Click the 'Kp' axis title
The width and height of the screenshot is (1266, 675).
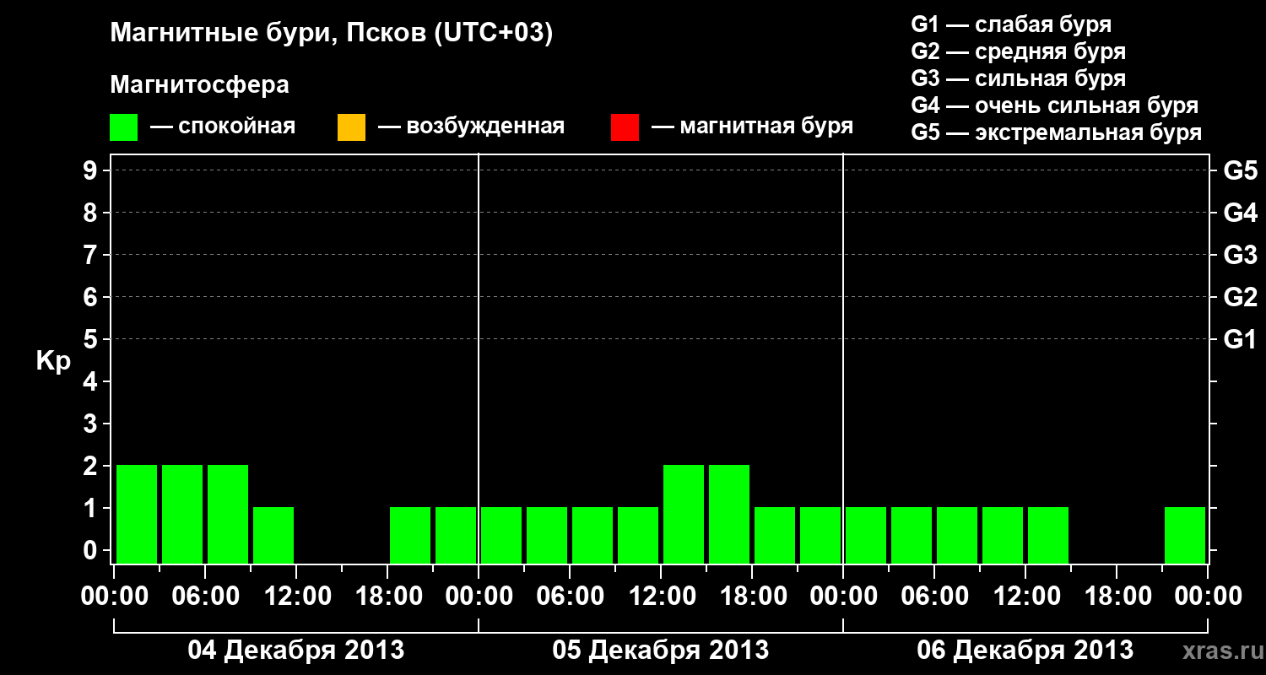(53, 361)
